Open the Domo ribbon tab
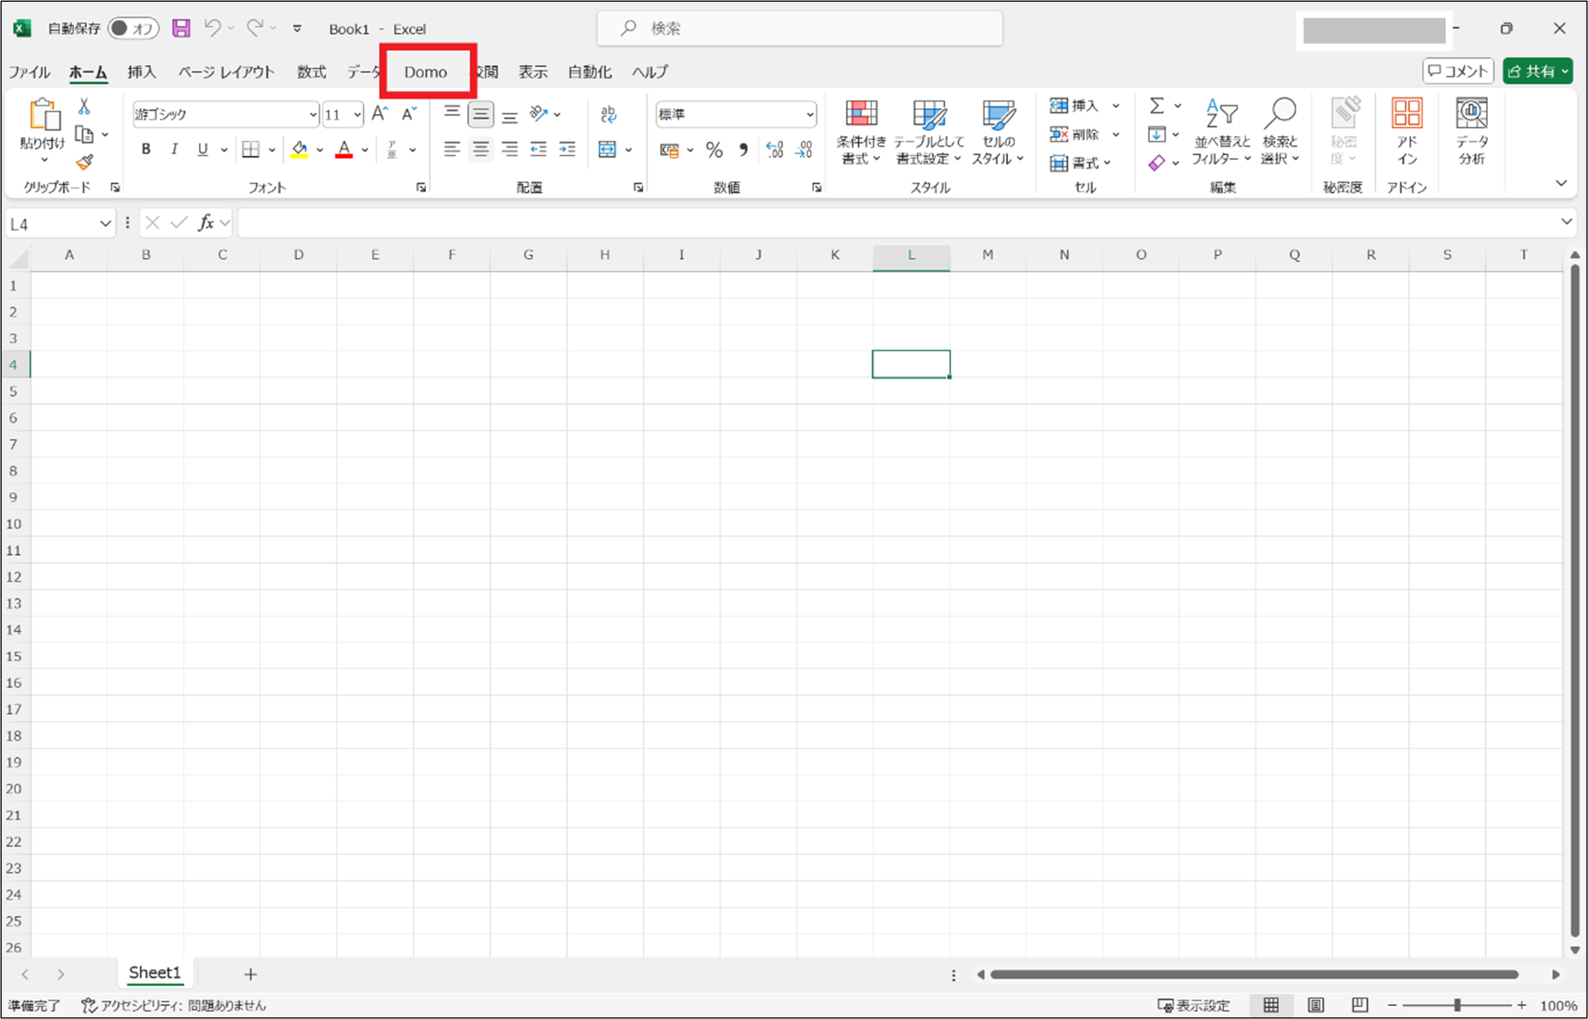 pos(426,71)
